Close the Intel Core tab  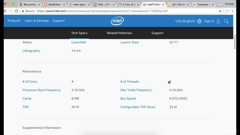163,4
